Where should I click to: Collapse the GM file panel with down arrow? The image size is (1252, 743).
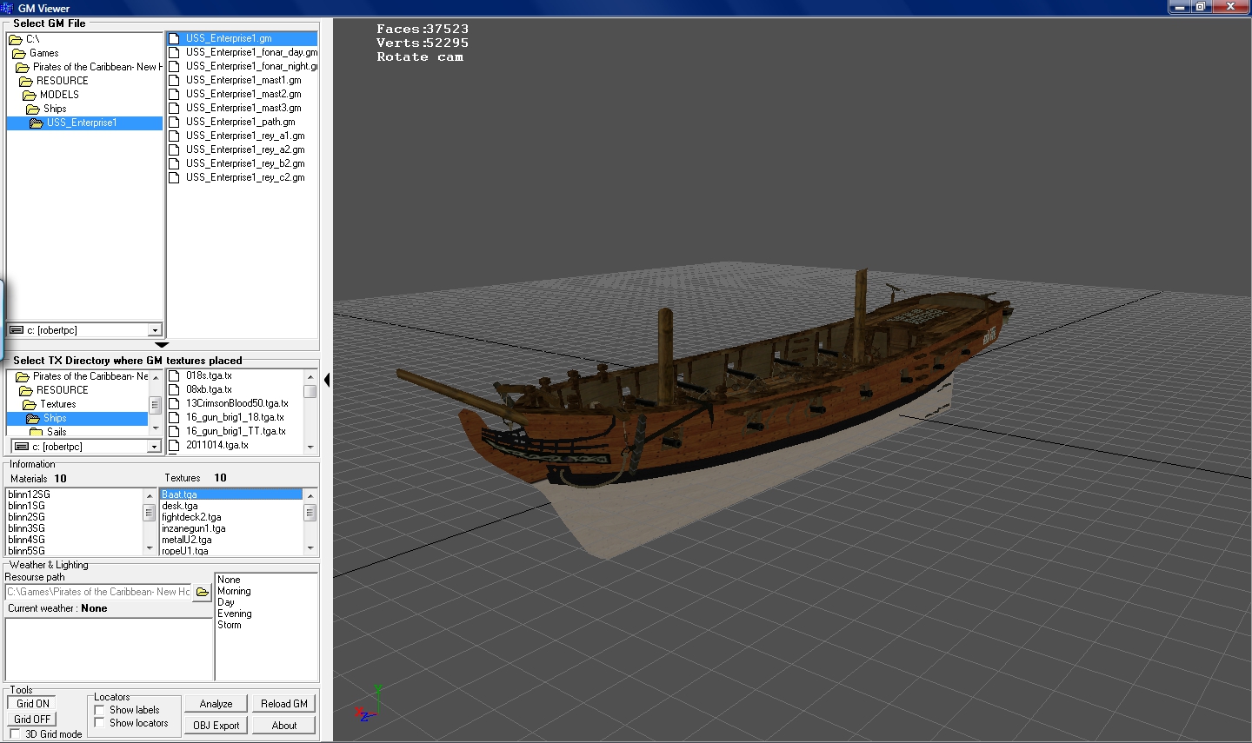[x=162, y=345]
